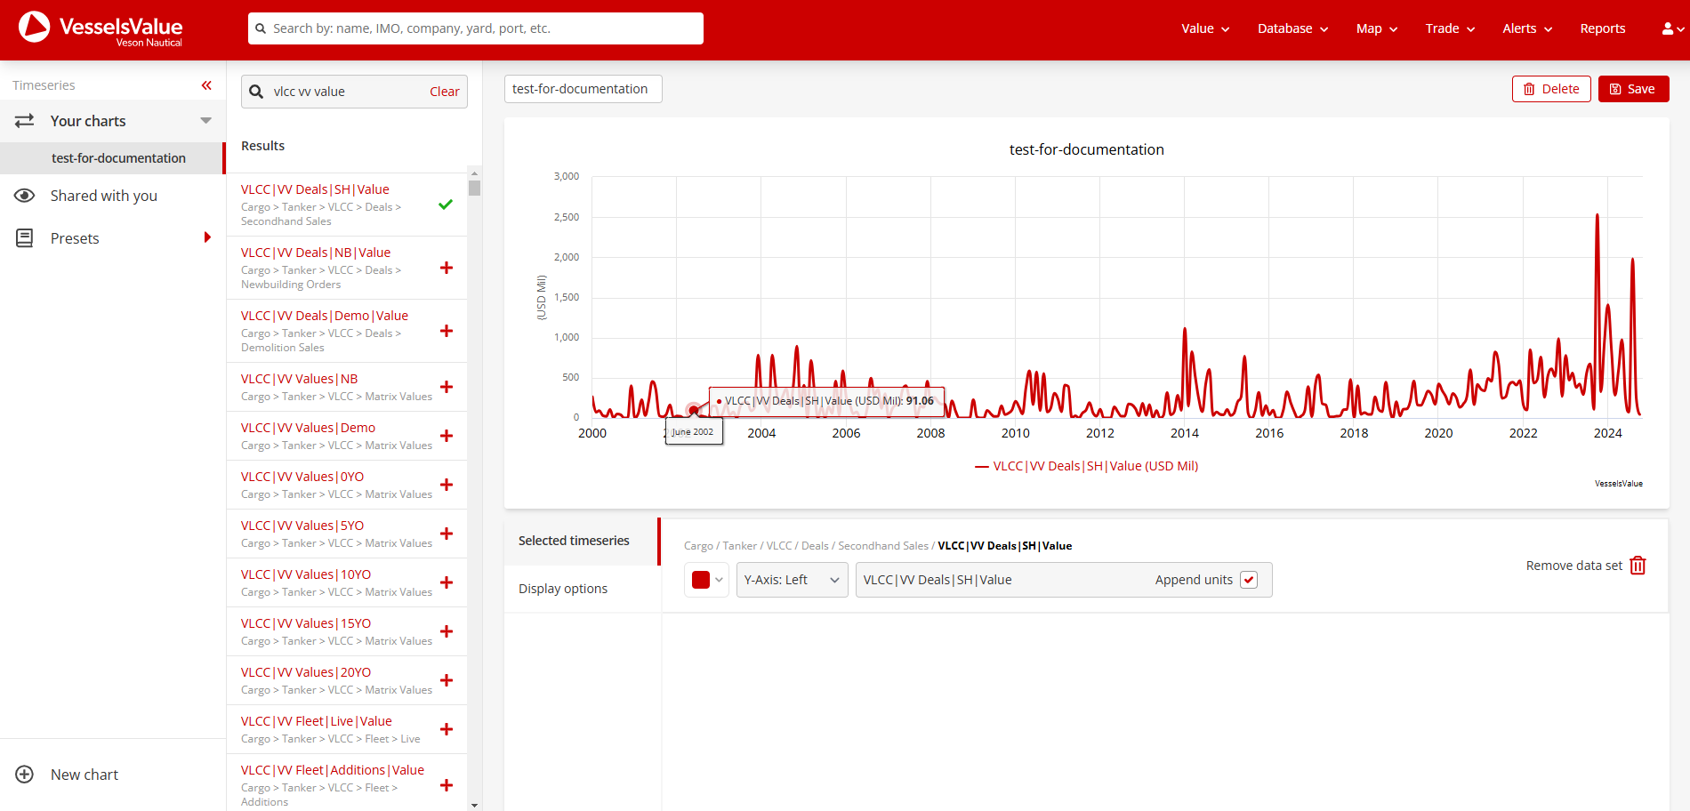The width and height of the screenshot is (1690, 811).
Task: Toggle legend entry VLCC VV Deals SH Value
Action: [x=1086, y=466]
